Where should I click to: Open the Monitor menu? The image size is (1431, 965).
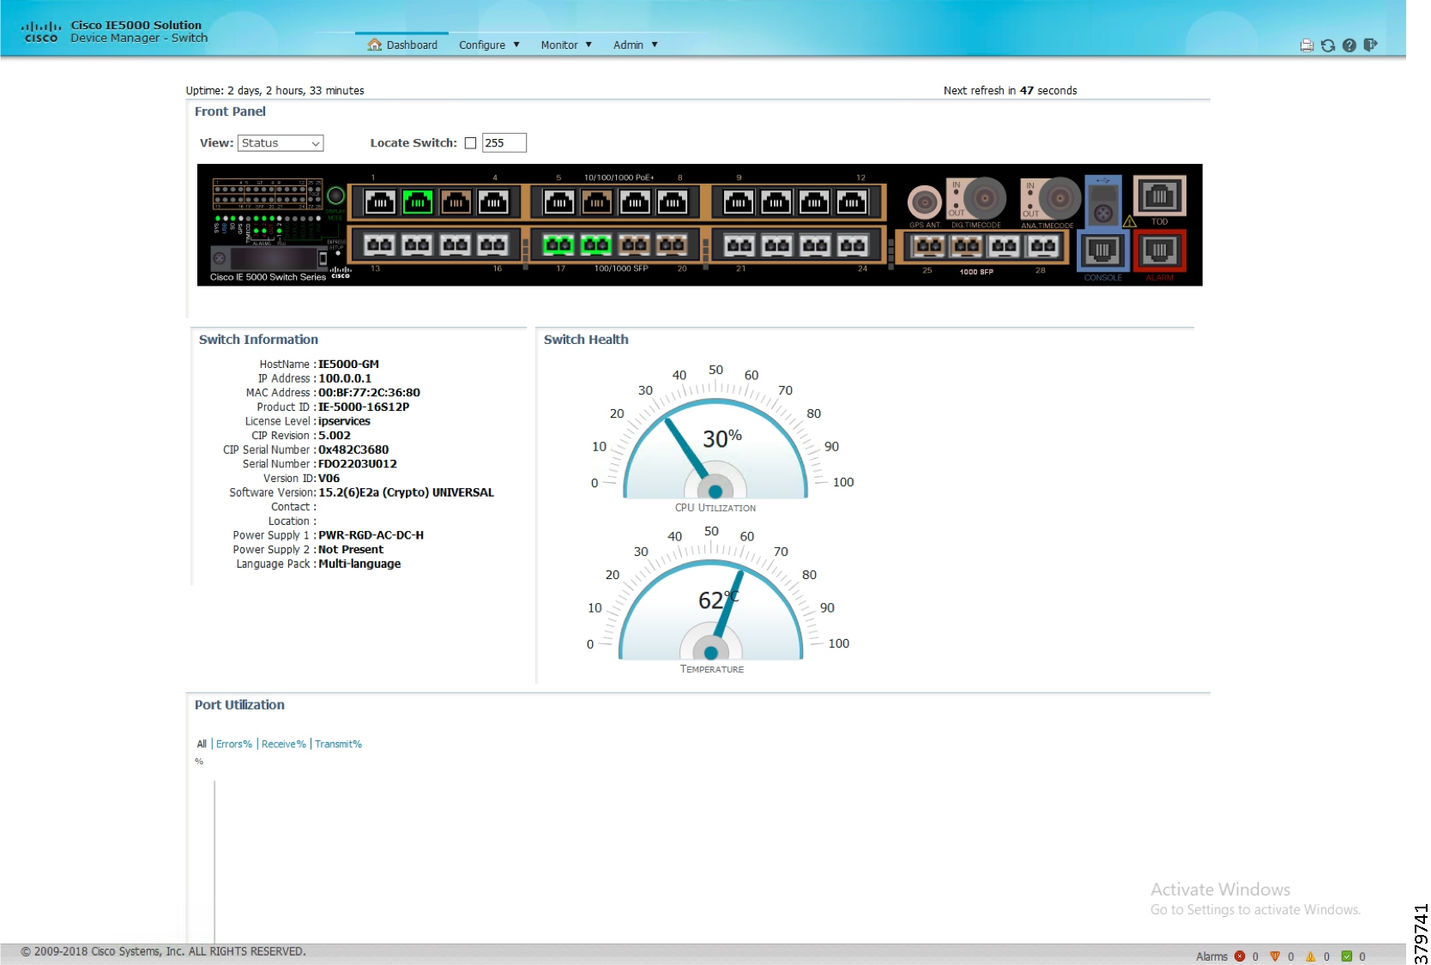566,45
